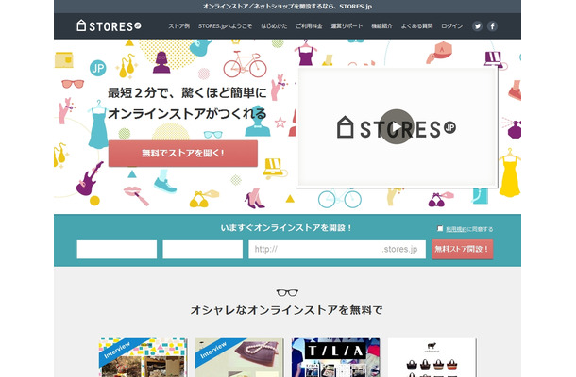Click the text いますぐオンラインストアを開設!
The width and height of the screenshot is (576, 377).
[286, 228]
